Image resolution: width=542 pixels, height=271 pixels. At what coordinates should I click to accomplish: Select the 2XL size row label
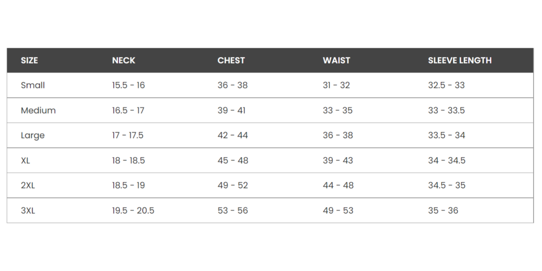coord(28,186)
